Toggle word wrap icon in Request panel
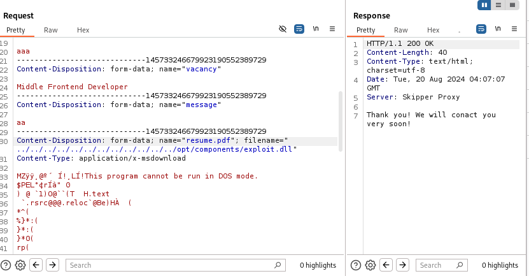529x276 pixels. coord(299,29)
